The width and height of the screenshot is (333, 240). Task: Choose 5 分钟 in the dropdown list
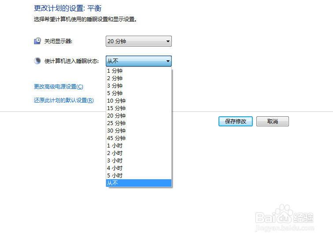click(x=139, y=93)
